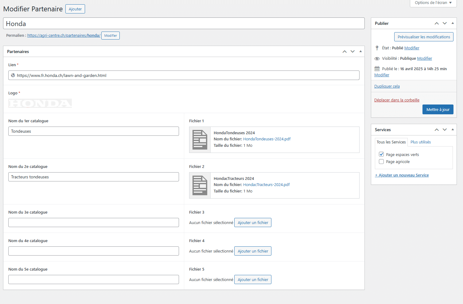The width and height of the screenshot is (463, 304).
Task: Click Nom du 4e catalogue input
Action: pyautogui.click(x=94, y=251)
